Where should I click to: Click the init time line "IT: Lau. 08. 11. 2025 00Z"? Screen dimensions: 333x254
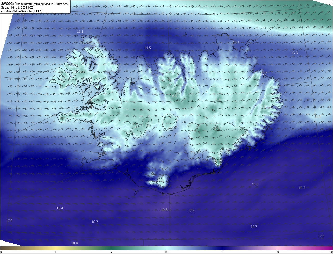[x=17, y=8]
